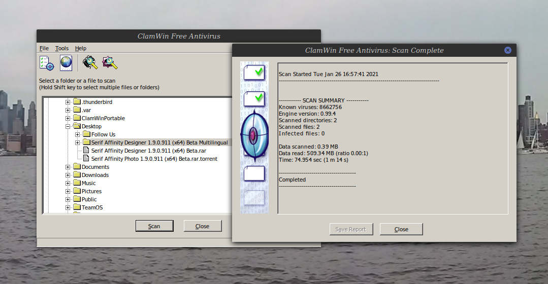The width and height of the screenshot is (548, 284).
Task: Expand the Pictures folder node
Action: 68,192
